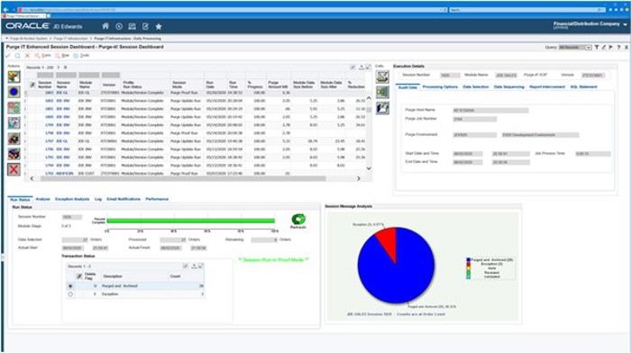Open the Watchlists icon in header

tap(132, 26)
